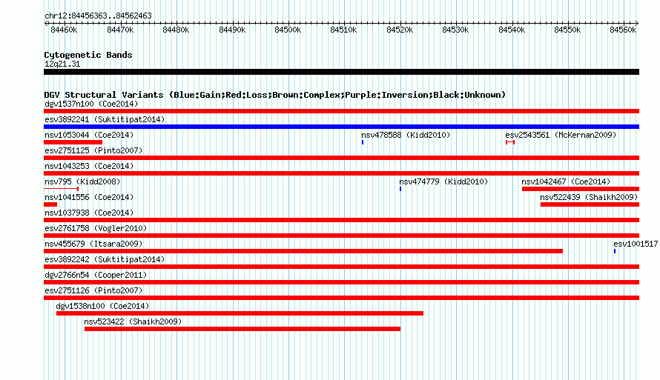The height and width of the screenshot is (380, 660).
Task: Select the red nsv455679 loss bar
Action: tap(303, 251)
